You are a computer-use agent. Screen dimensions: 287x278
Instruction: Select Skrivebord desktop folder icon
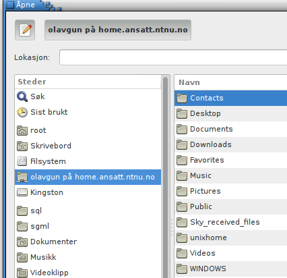tap(22, 146)
